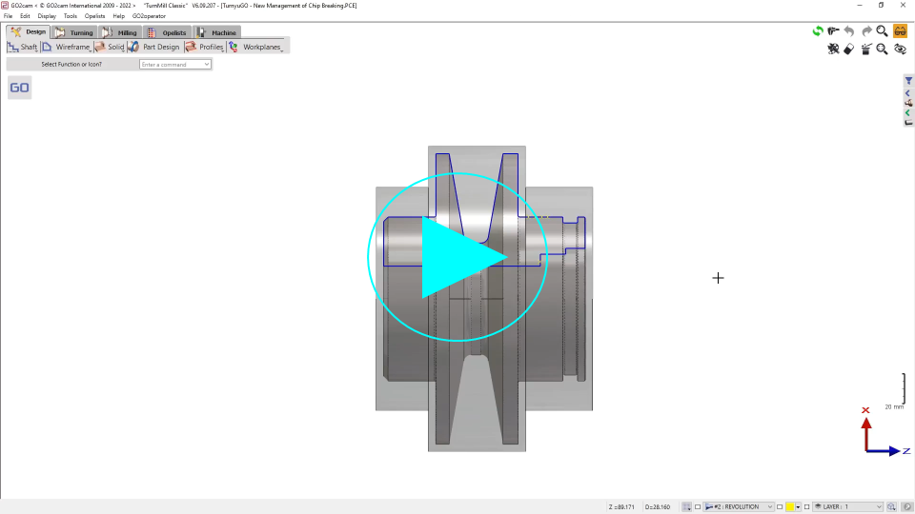The height and width of the screenshot is (514, 915).
Task: Click the blue filter funnel icon
Action: pyautogui.click(x=908, y=81)
